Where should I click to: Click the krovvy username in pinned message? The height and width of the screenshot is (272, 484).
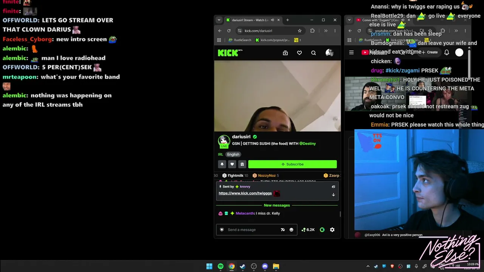pos(245,187)
